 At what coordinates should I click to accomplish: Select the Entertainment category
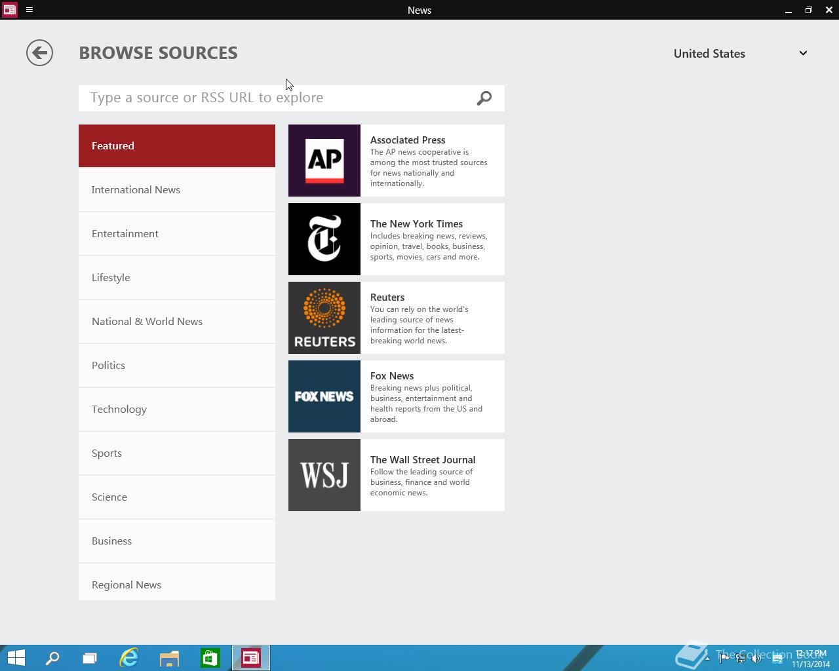pos(177,234)
